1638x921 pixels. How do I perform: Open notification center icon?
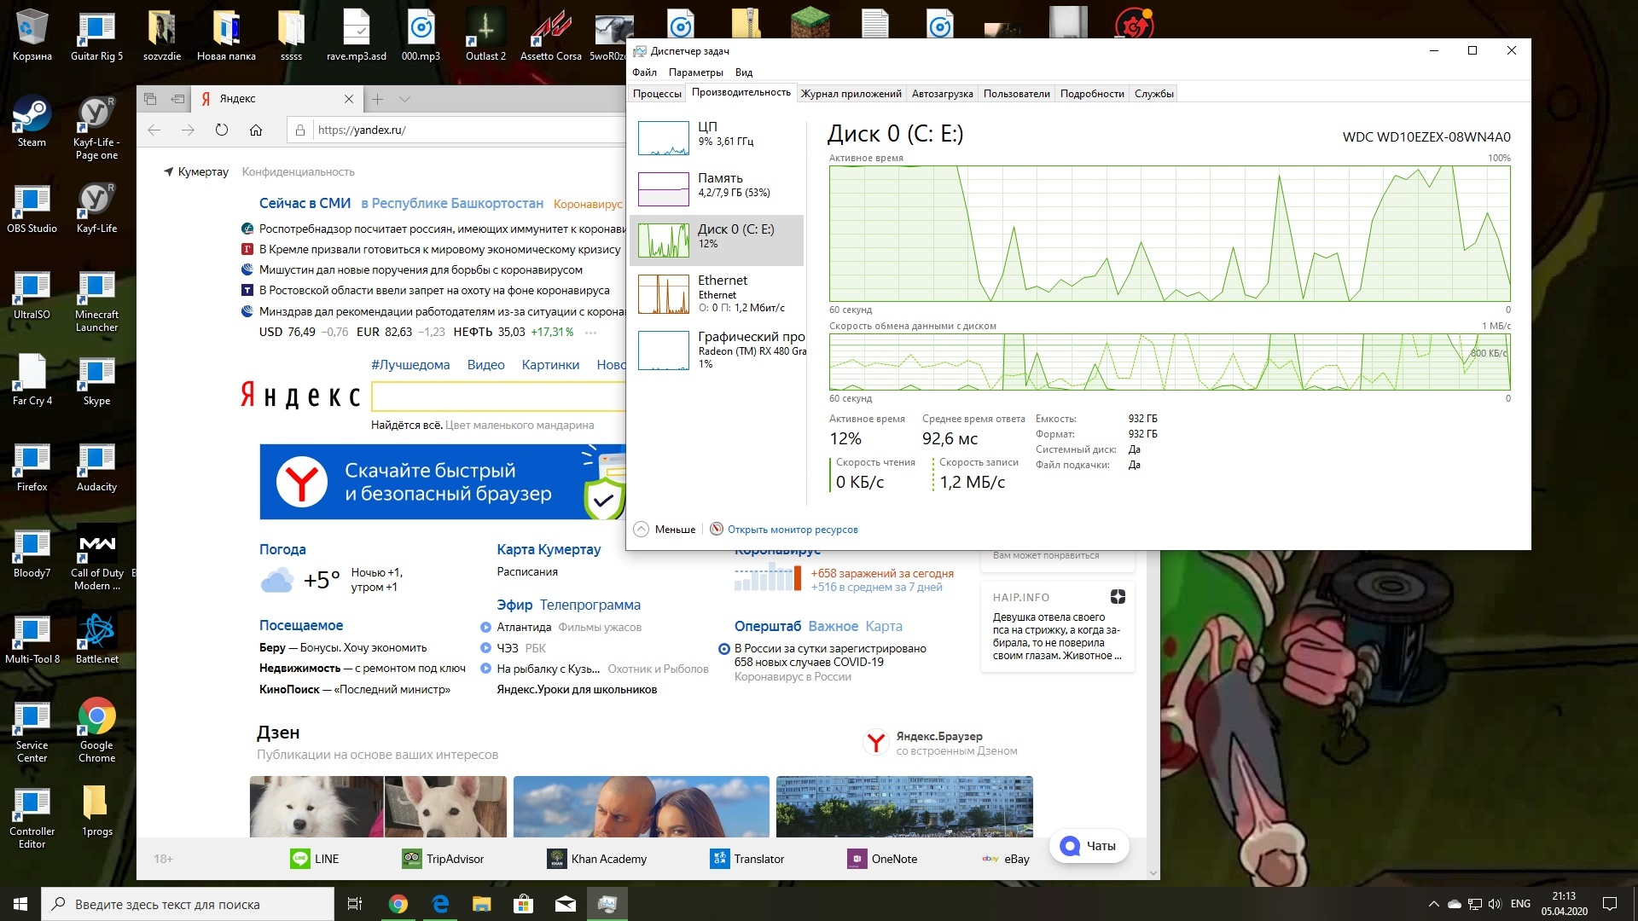coord(1610,904)
